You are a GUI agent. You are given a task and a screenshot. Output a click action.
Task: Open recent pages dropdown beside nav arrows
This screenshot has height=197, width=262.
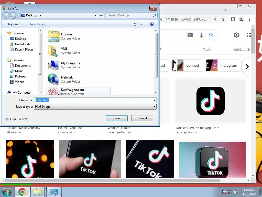(x=18, y=16)
